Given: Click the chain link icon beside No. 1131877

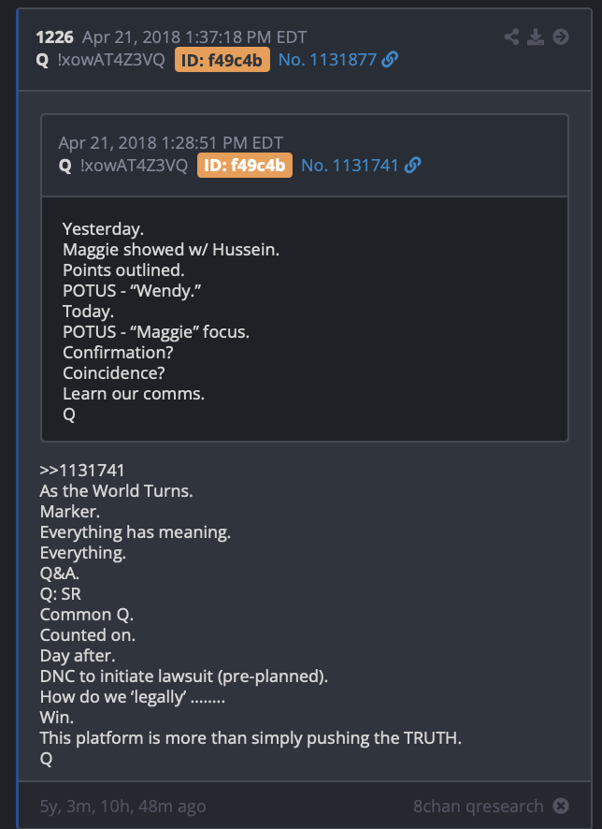Looking at the screenshot, I should pyautogui.click(x=390, y=60).
